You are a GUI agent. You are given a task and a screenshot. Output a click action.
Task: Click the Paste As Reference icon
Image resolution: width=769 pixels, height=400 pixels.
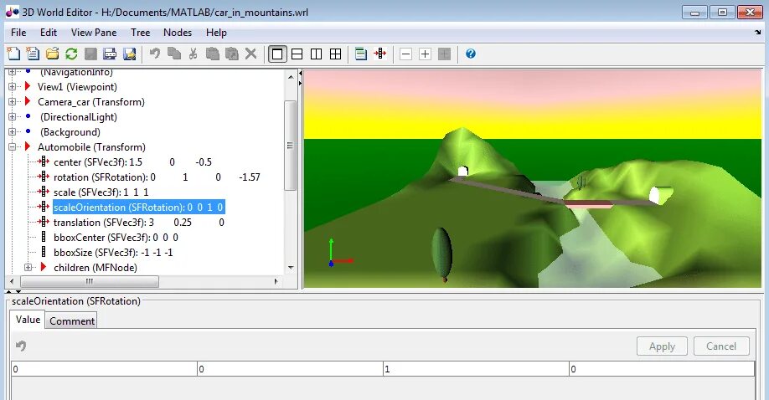[231, 54]
